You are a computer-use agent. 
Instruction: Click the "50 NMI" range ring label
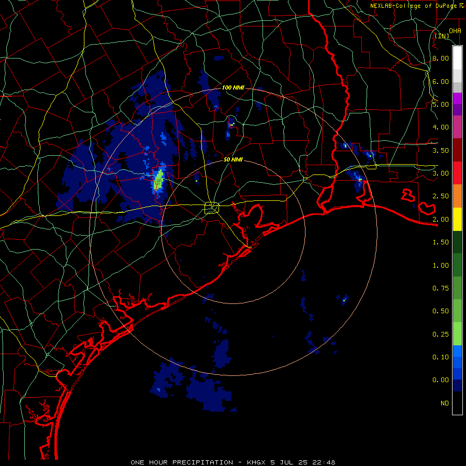(233, 159)
